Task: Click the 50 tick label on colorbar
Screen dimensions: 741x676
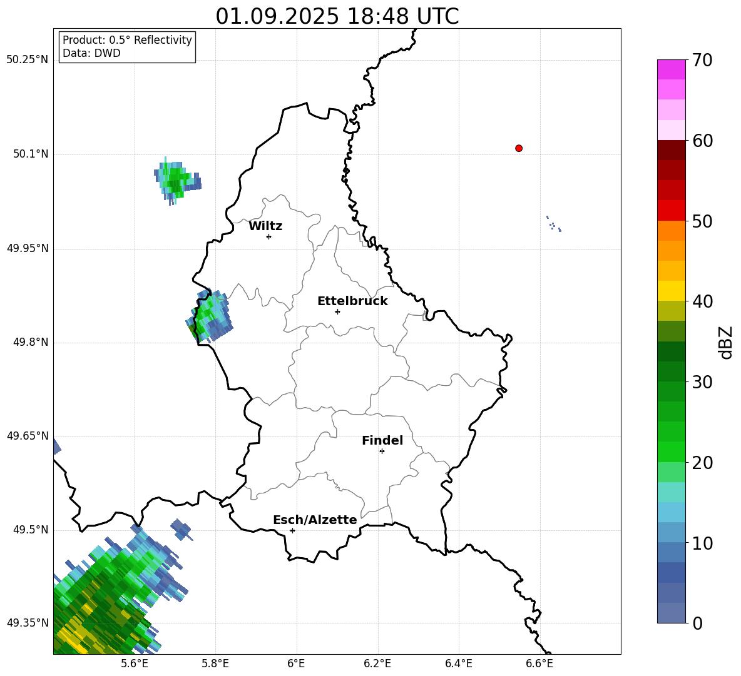Action: tap(702, 221)
